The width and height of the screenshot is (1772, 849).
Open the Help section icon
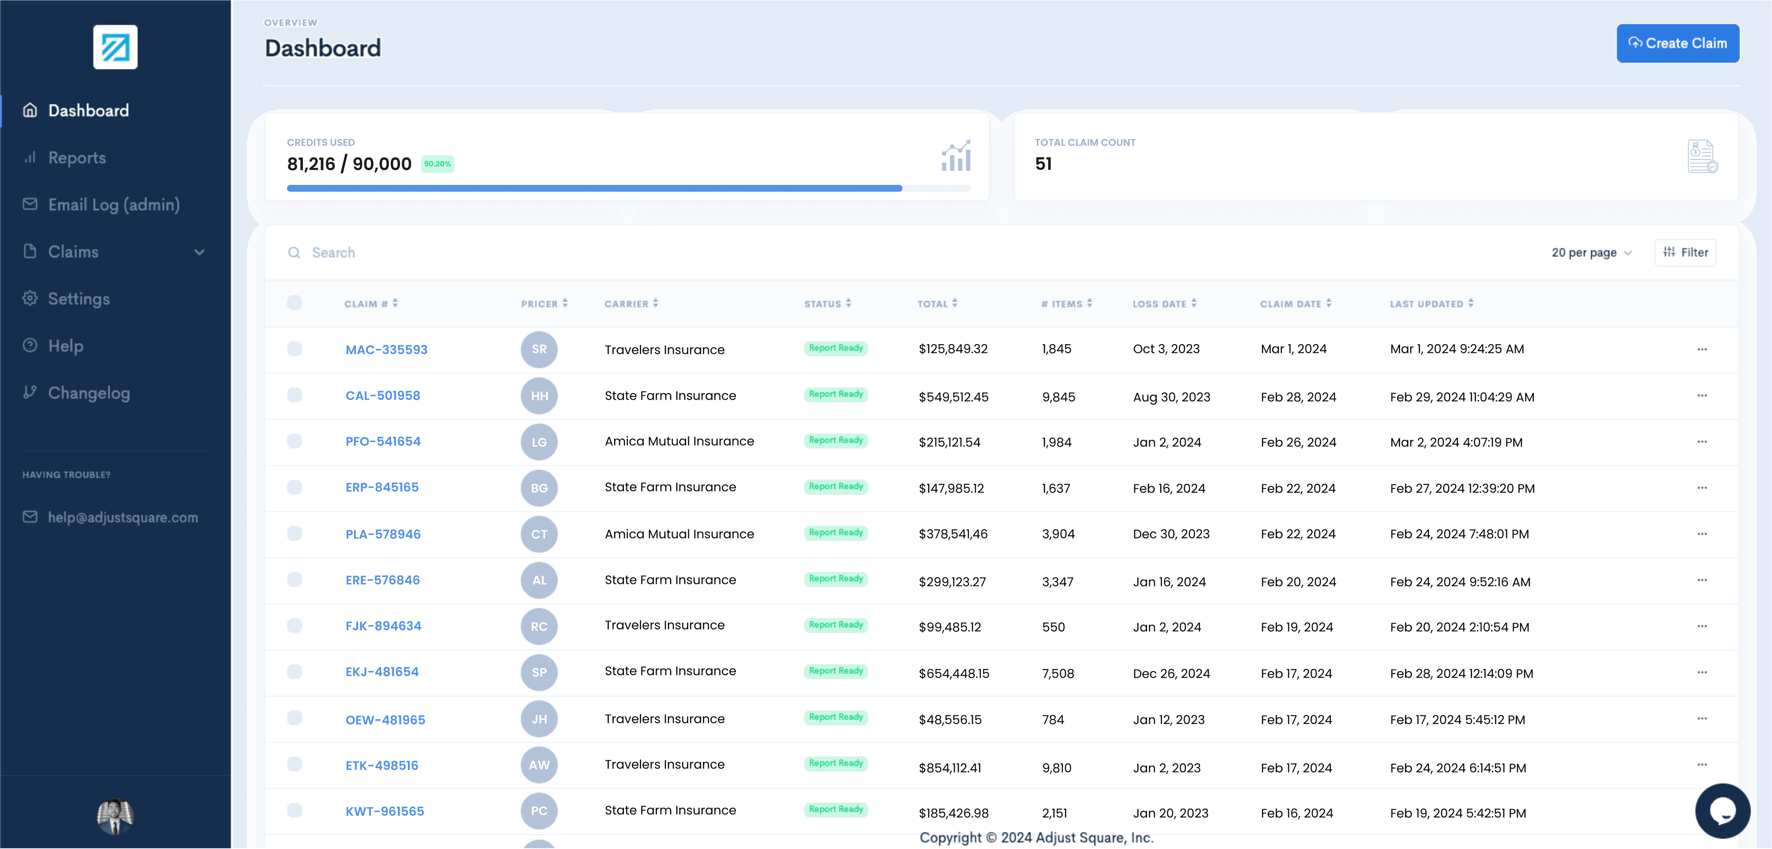click(x=30, y=346)
